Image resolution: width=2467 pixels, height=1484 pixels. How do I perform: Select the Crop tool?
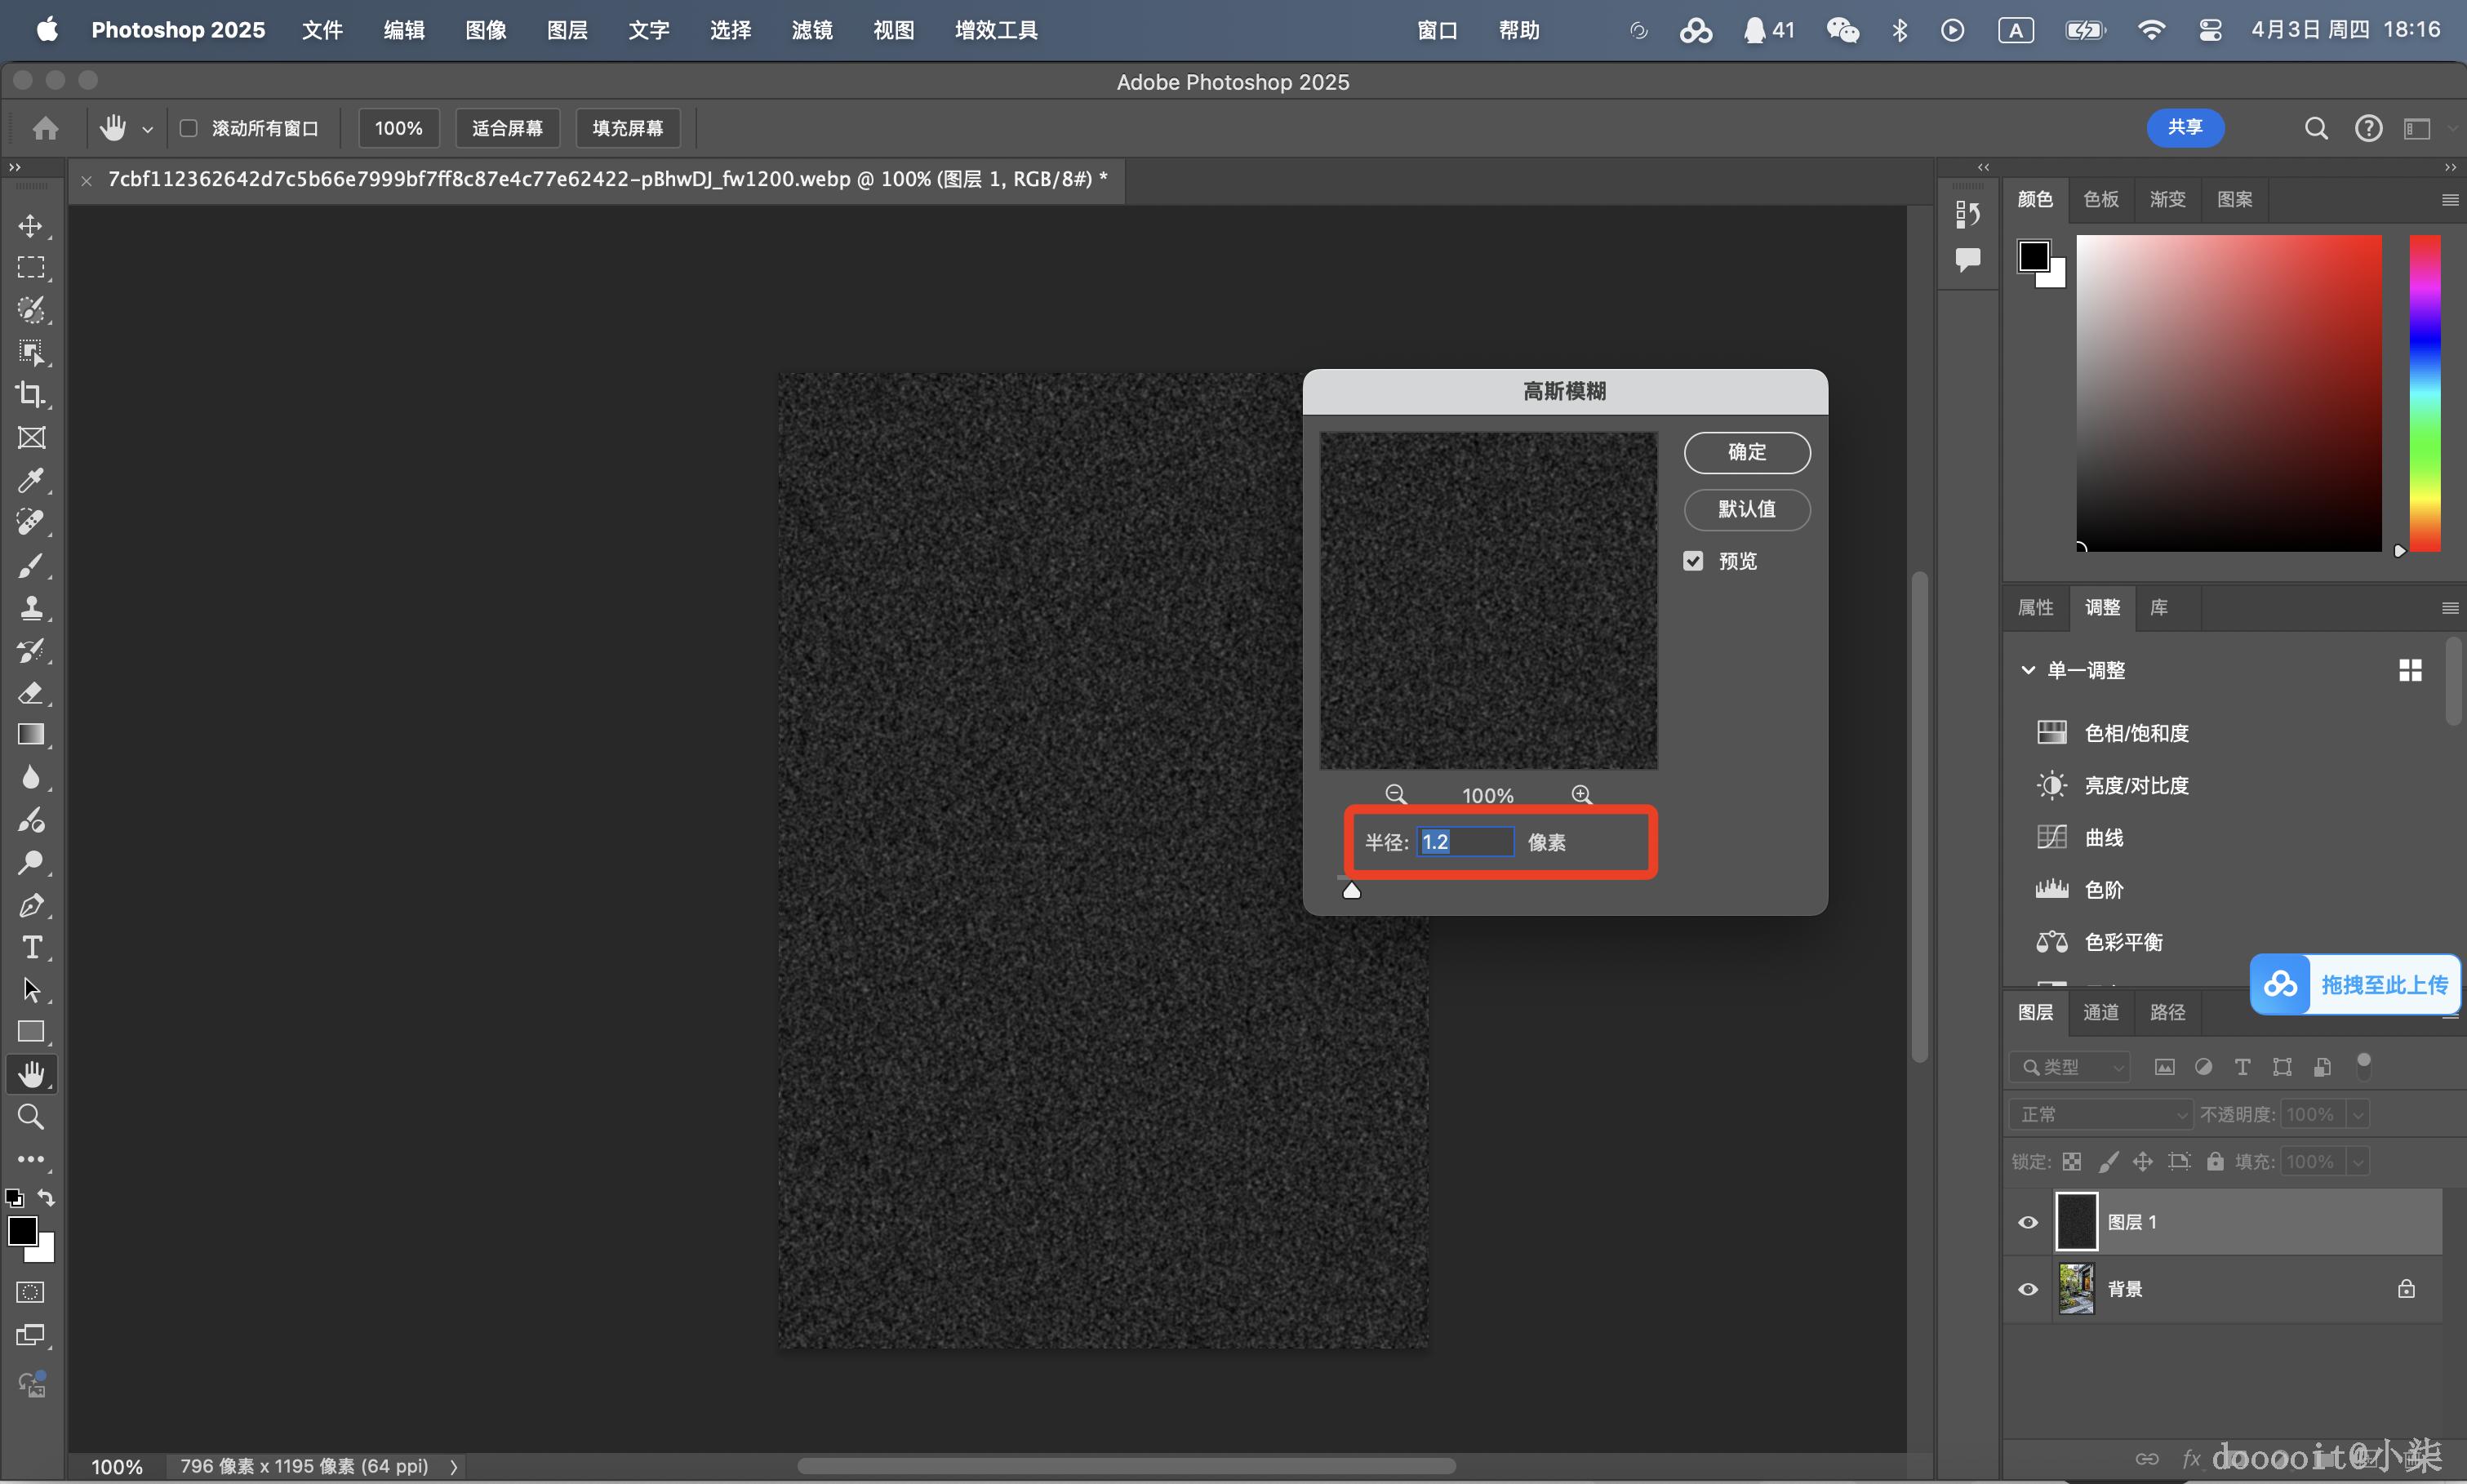31,394
